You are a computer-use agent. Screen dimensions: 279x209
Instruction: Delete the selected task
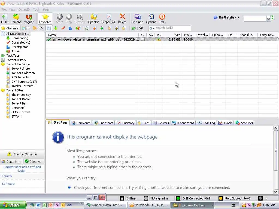[122, 19]
